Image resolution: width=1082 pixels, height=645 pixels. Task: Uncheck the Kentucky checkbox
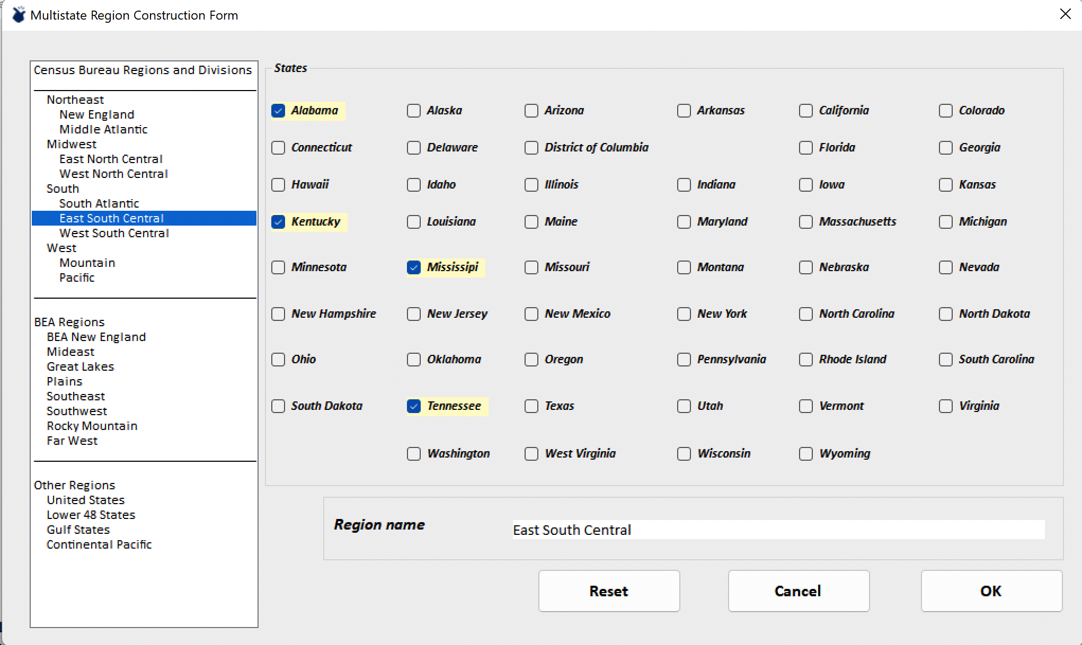(278, 222)
